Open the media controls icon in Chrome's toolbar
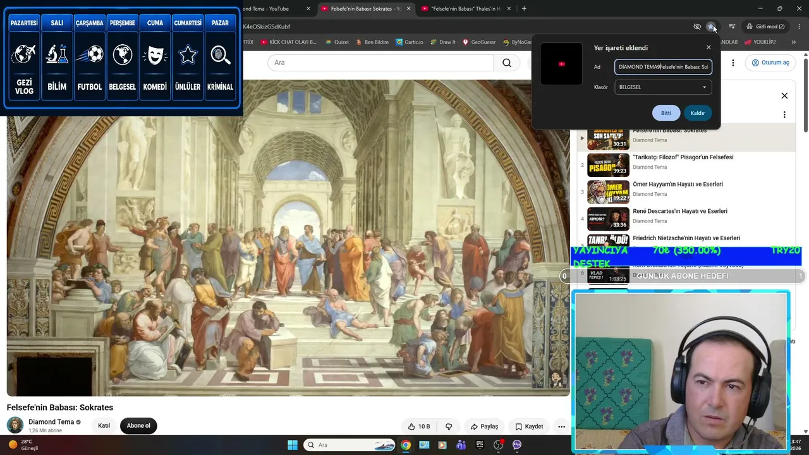 tap(732, 27)
